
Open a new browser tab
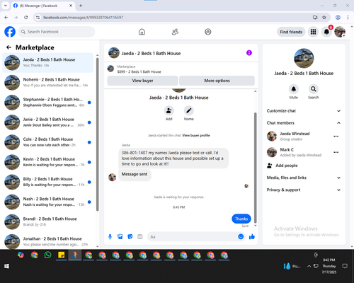81,6
